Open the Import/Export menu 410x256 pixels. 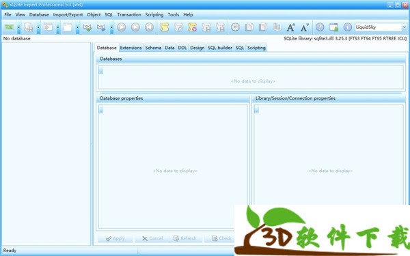pos(68,14)
